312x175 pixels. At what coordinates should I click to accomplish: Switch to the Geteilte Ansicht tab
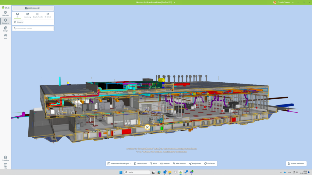(38, 15)
